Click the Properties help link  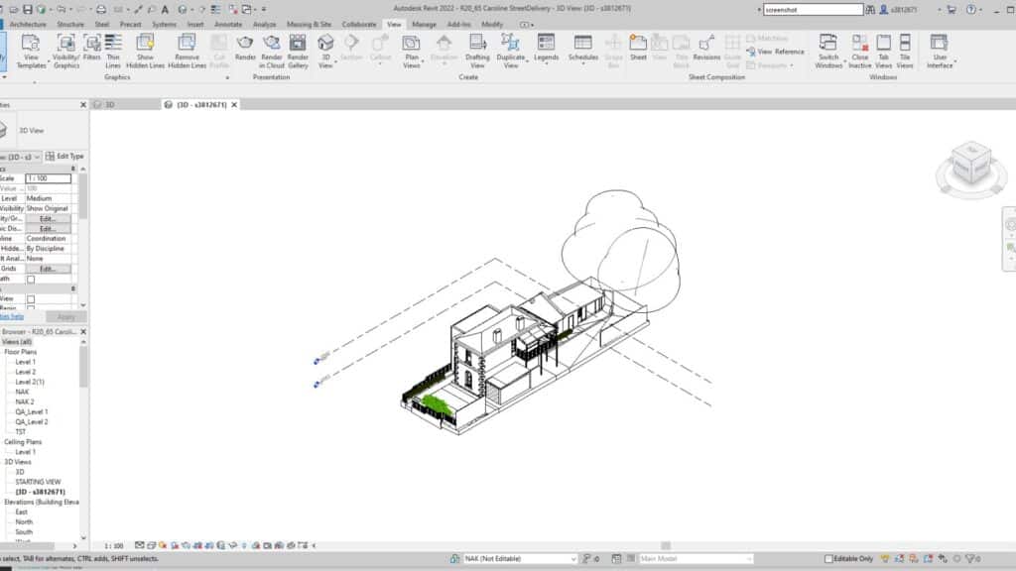tap(12, 316)
